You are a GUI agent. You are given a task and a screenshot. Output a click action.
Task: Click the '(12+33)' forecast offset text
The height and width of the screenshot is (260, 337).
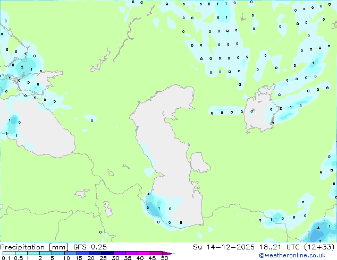pyautogui.click(x=319, y=247)
